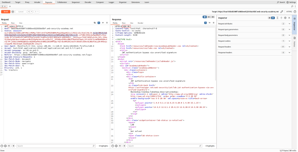298x152 pixels.
Task: Select side-by-side request/response layout
Action: tap(205, 17)
